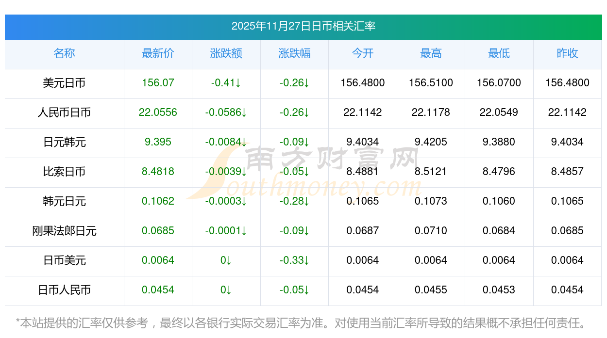
Task: Click the 昨收 column header
Action: (x=567, y=53)
